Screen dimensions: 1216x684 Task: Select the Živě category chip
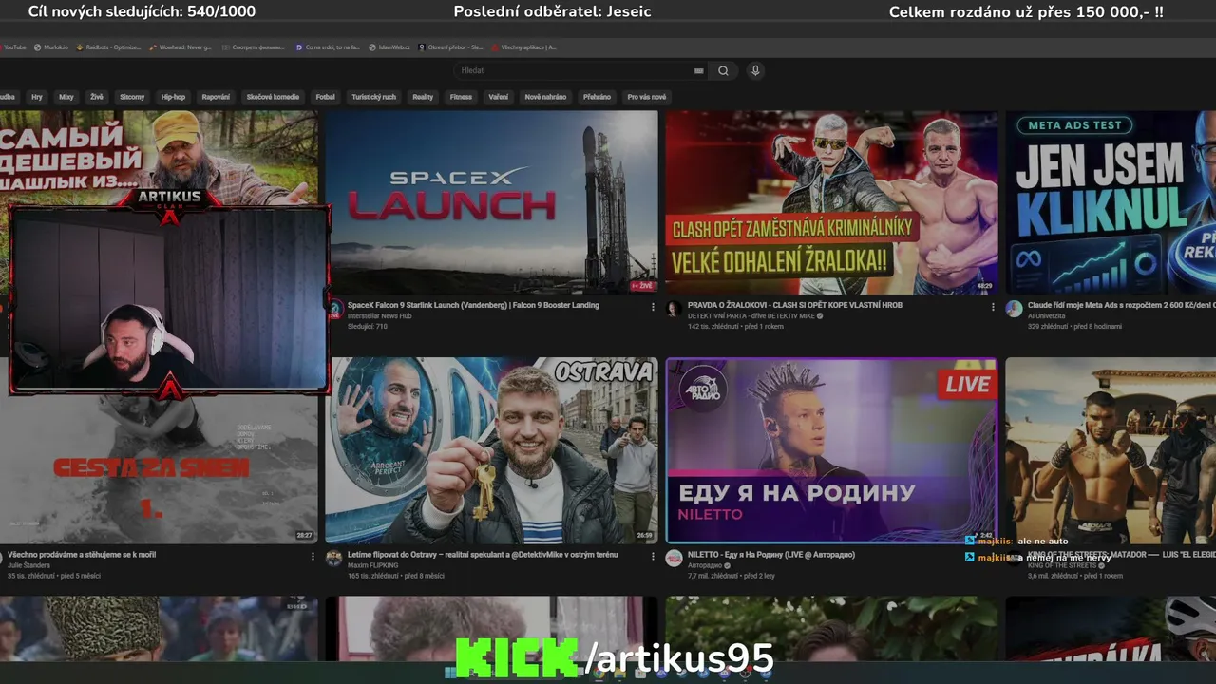[97, 97]
